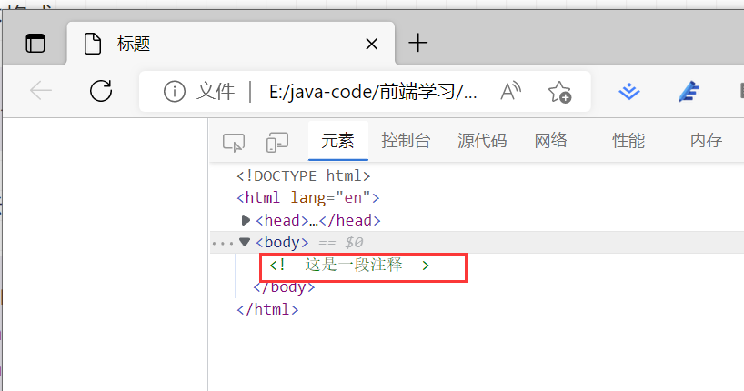Activate the inspect element picker tool

[x=234, y=143]
